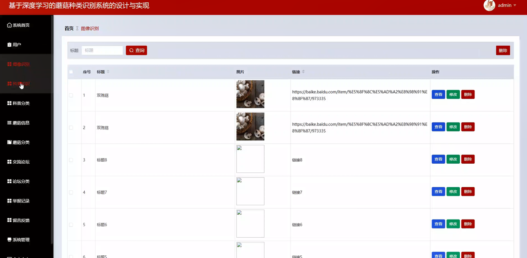Click the 论坛分类 grid icon in sidebar
This screenshot has width=527, height=258.
click(x=9, y=181)
